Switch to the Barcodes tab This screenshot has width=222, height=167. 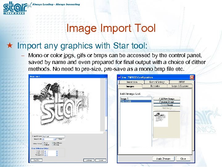pos(155,86)
